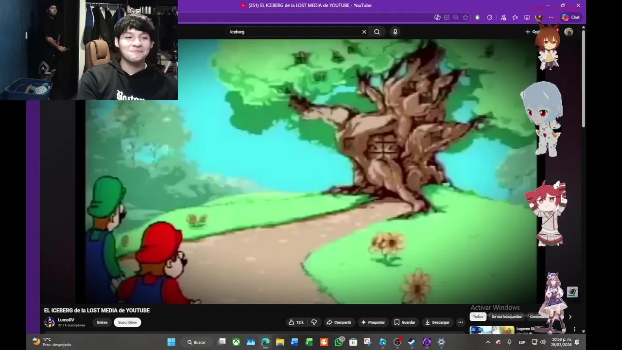Select the "De tus búsquedas" chip
Viewport: 622px width, 350px height.
506,316
